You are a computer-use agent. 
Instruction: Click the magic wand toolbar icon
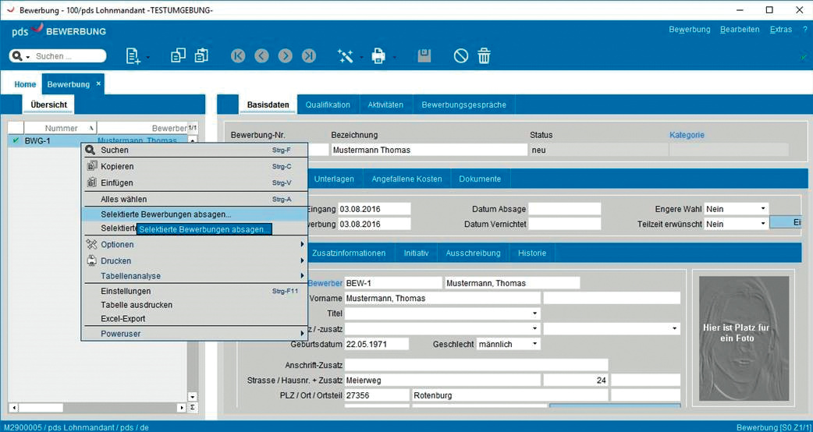[x=345, y=56]
